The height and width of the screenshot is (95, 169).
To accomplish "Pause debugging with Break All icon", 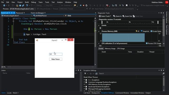I will 81,5.
